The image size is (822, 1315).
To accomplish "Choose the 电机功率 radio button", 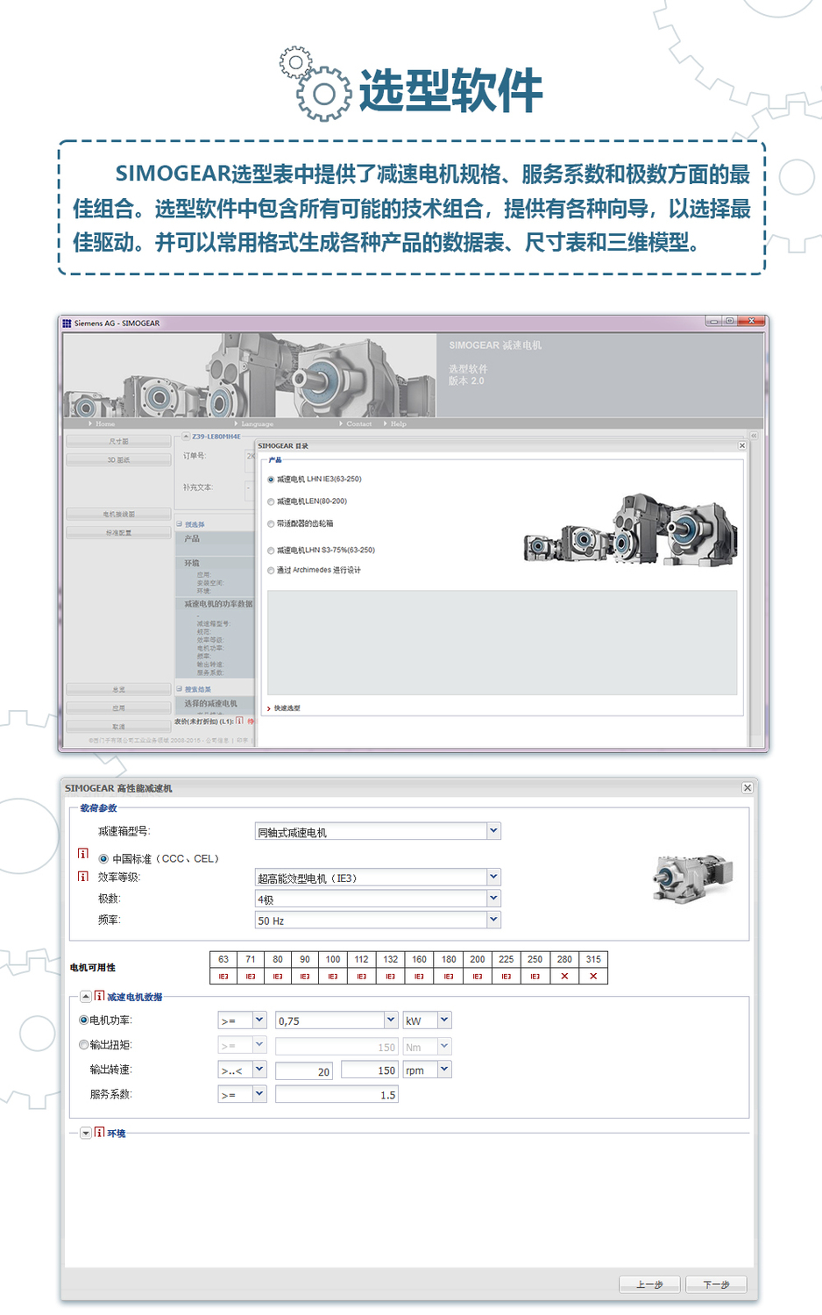I will (x=84, y=1020).
